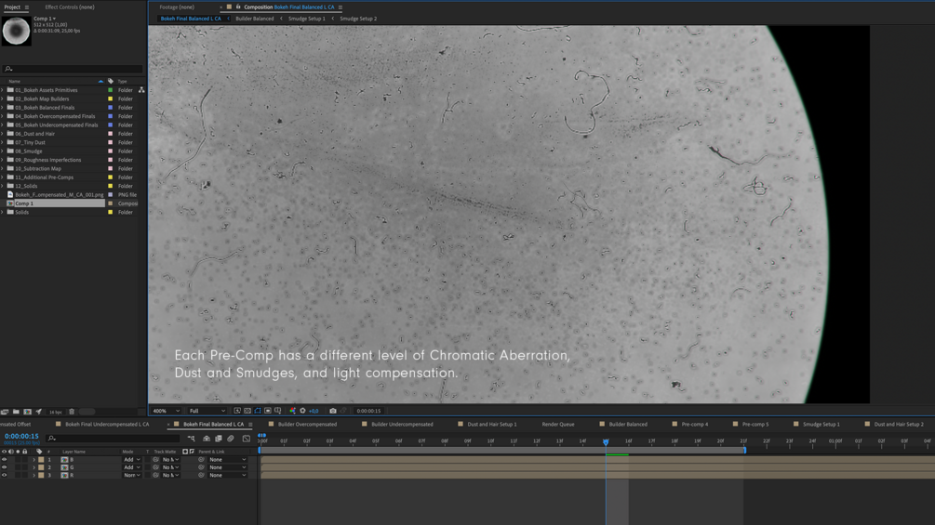Expand the 06_Dust and Hair folder

(3, 134)
